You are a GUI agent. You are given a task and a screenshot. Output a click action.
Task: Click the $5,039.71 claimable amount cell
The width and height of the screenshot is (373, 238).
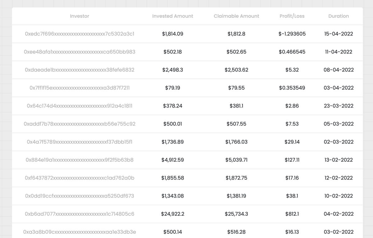tap(236, 160)
